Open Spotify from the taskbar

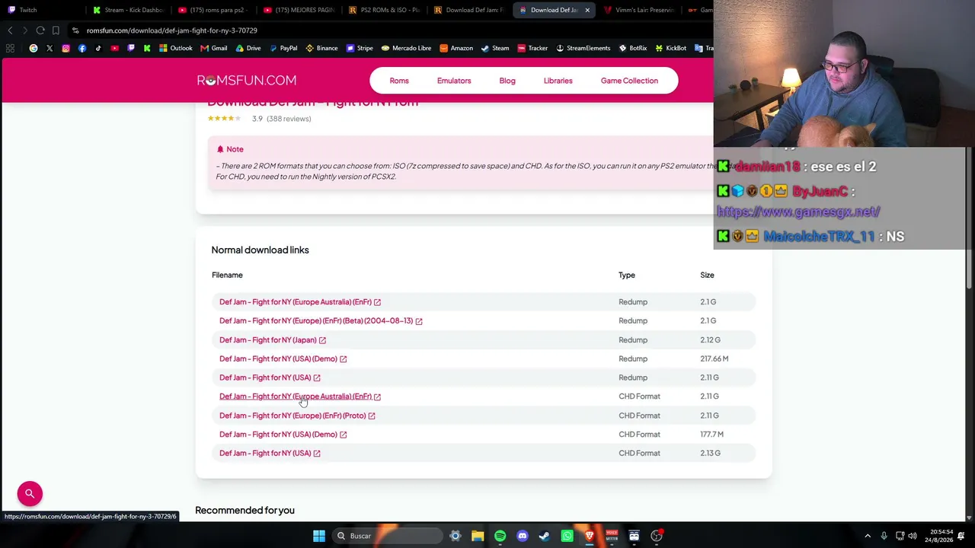500,536
